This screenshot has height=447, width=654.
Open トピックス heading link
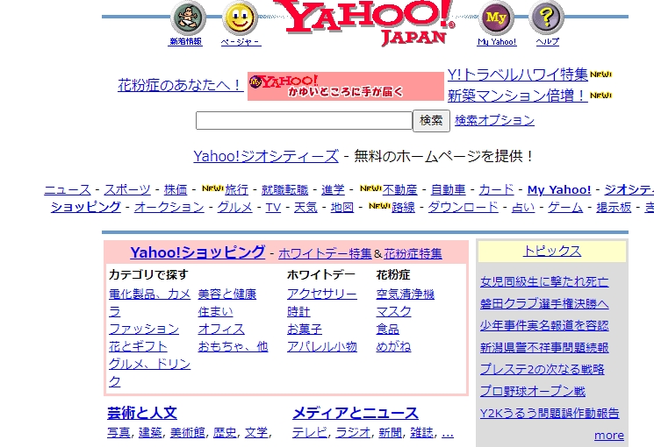click(552, 252)
